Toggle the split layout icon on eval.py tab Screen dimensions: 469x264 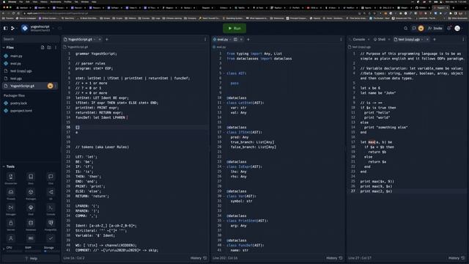[x=235, y=39]
